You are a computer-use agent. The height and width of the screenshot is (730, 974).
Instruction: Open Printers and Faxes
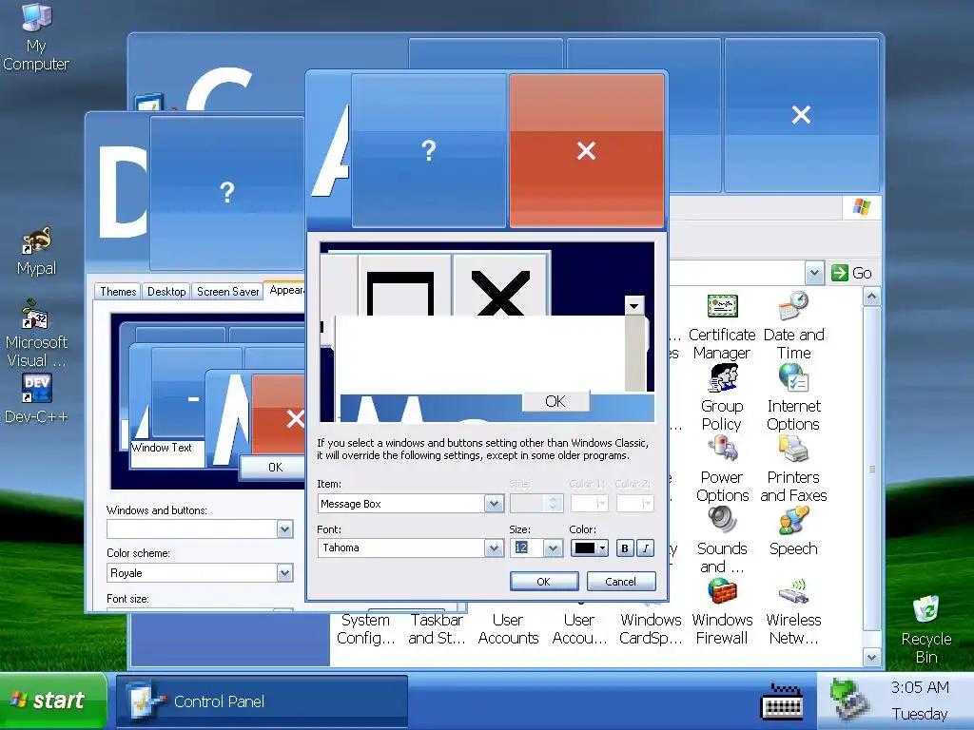(793, 470)
